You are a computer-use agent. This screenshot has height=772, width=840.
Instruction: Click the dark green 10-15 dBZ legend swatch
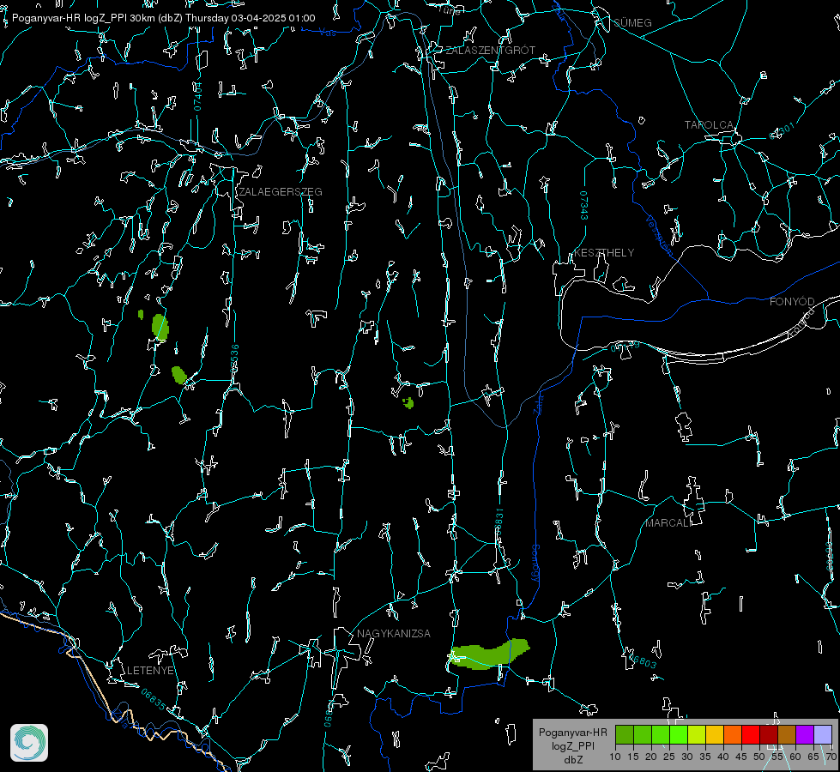625,734
